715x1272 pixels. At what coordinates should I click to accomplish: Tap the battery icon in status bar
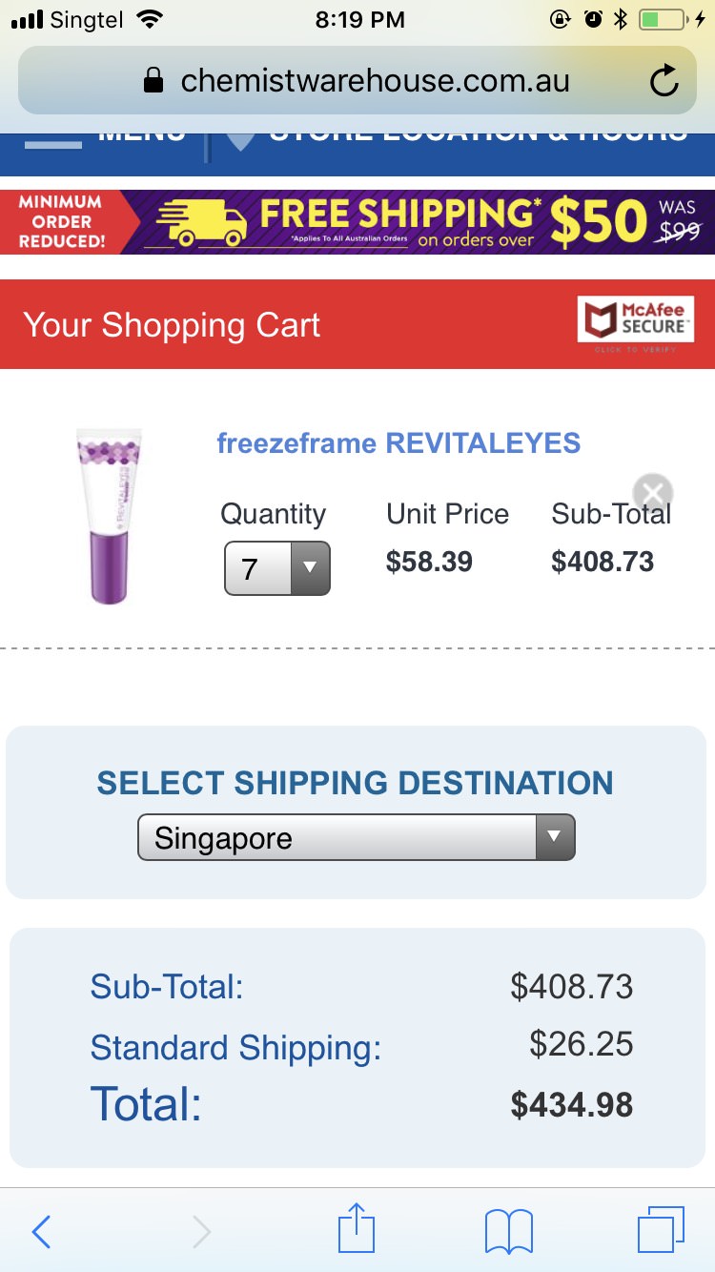pyautogui.click(x=662, y=19)
